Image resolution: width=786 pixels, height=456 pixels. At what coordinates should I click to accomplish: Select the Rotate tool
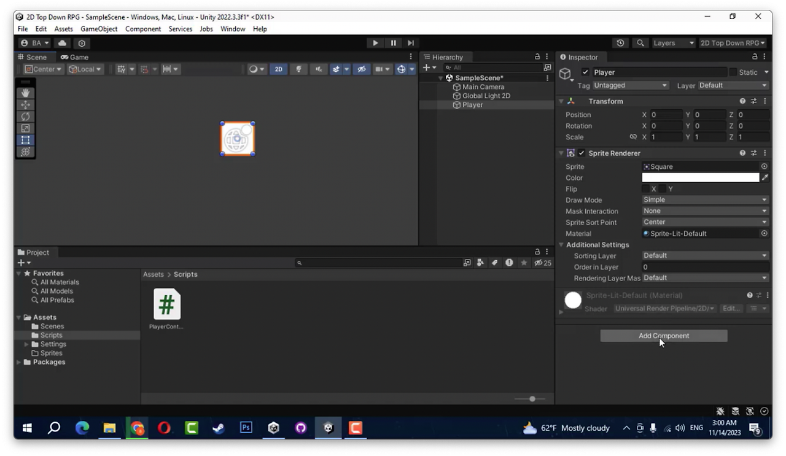25,117
